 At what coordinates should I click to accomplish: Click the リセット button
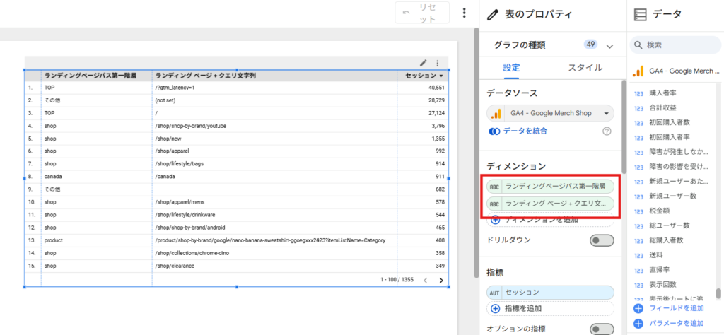(422, 13)
